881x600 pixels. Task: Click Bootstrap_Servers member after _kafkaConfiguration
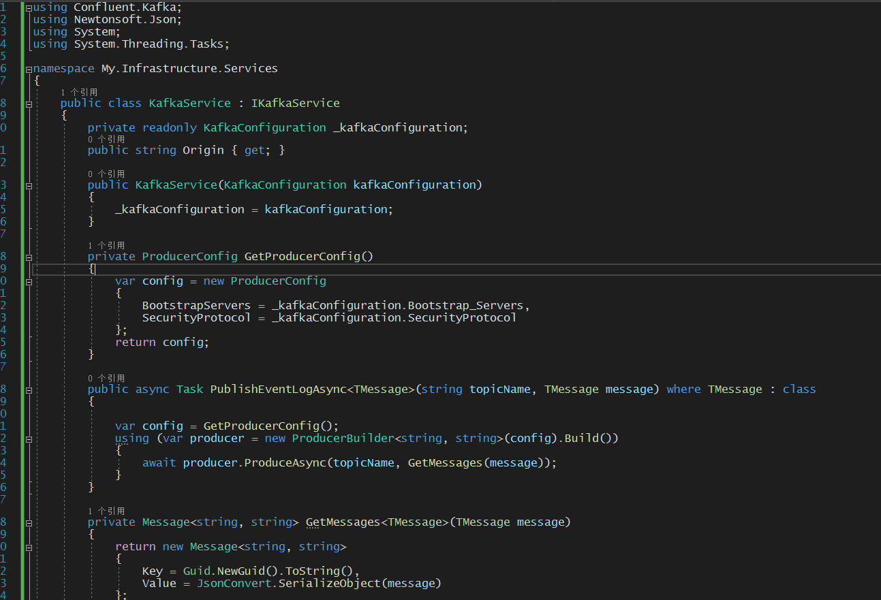tap(465, 306)
